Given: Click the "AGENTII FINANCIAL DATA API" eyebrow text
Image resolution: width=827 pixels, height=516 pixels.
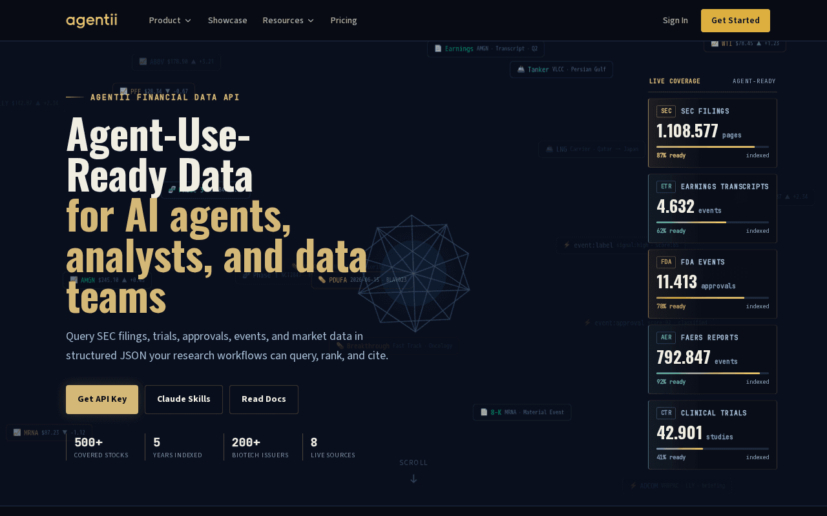Looking at the screenshot, I should [165, 97].
